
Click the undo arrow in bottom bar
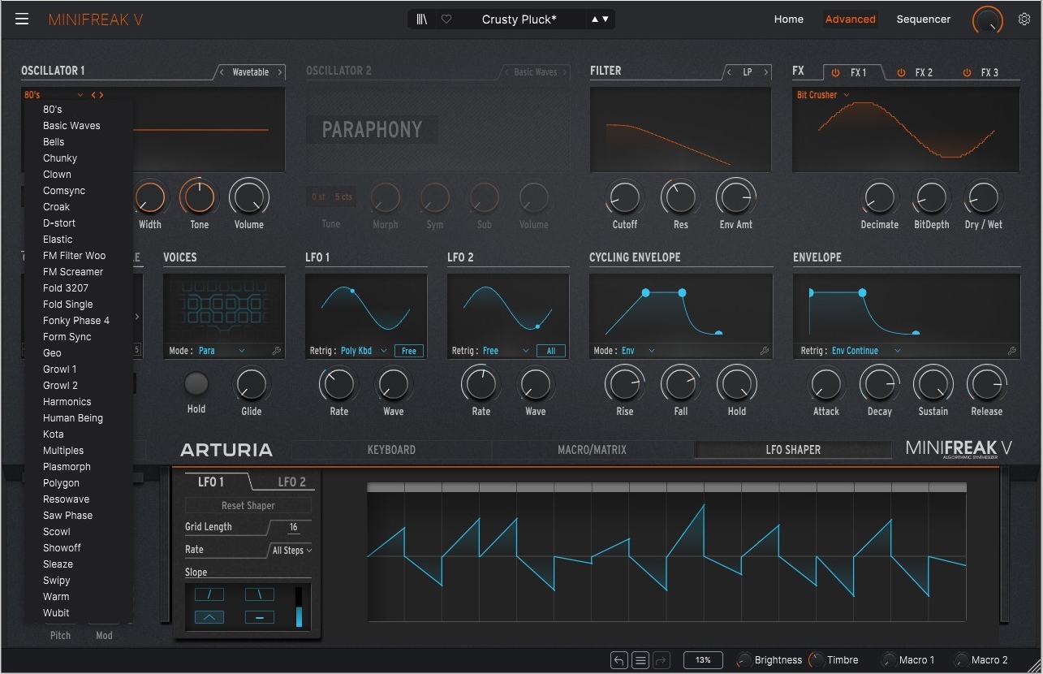tap(619, 660)
